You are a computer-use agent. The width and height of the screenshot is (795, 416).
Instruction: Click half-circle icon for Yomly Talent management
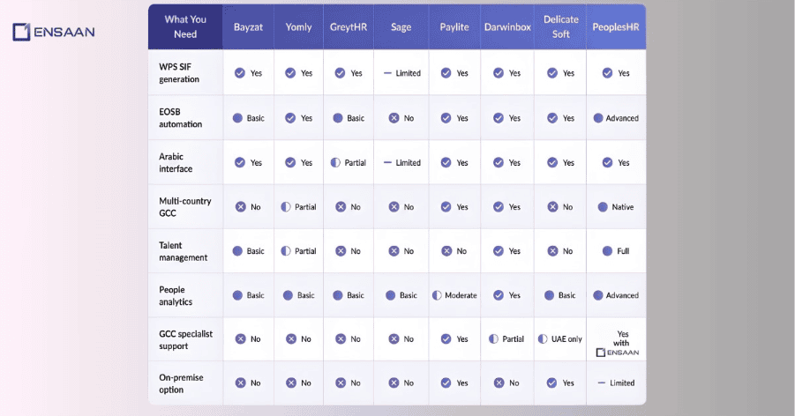pyautogui.click(x=286, y=251)
